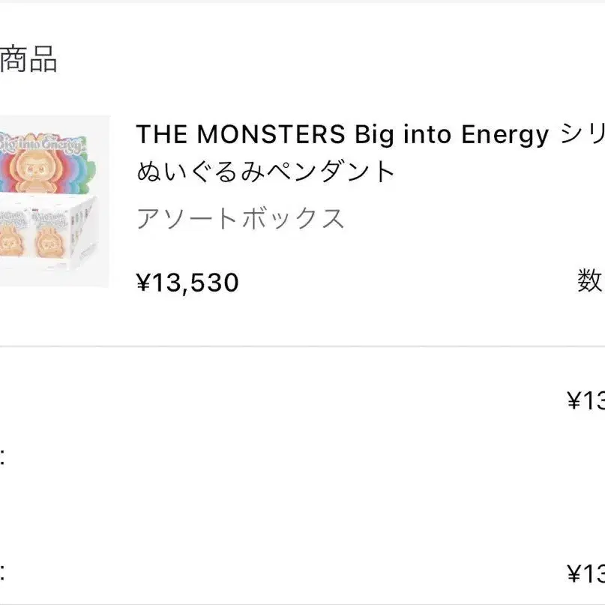Viewport: 605px width, 605px height.
Task: Click the lower colon label at left edge
Action: pos(3,574)
